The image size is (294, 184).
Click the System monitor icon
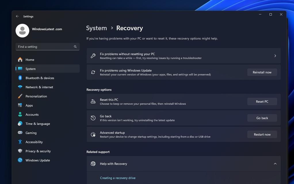20,69
